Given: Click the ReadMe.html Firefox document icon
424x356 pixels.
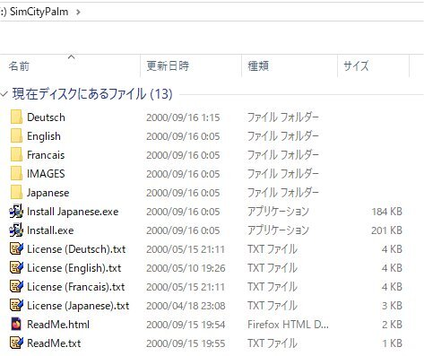Looking at the screenshot, I should (16, 325).
